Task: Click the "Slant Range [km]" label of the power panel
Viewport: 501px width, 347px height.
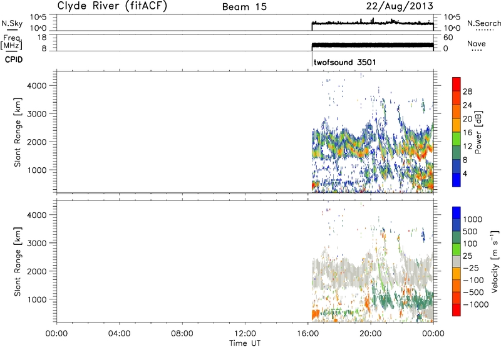Action: point(18,132)
